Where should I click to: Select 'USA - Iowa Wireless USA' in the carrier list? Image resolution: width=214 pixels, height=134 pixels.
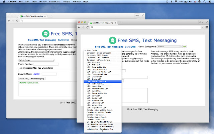point(103,81)
